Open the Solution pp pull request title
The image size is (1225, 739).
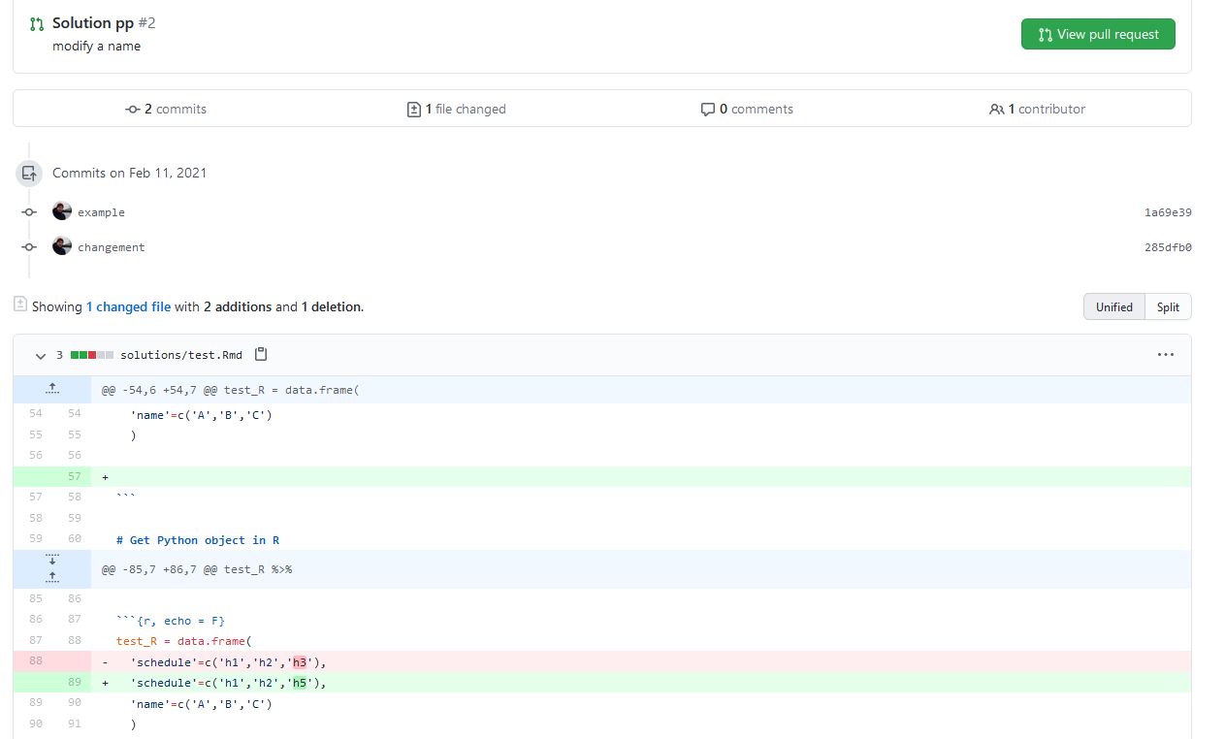93,23
